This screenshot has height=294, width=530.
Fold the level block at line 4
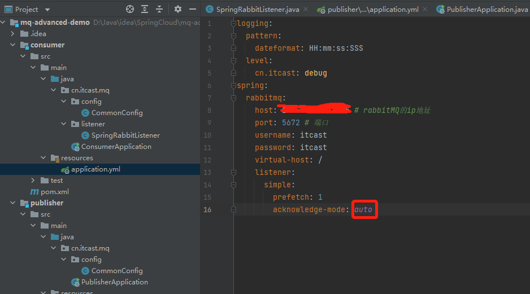coord(233,60)
